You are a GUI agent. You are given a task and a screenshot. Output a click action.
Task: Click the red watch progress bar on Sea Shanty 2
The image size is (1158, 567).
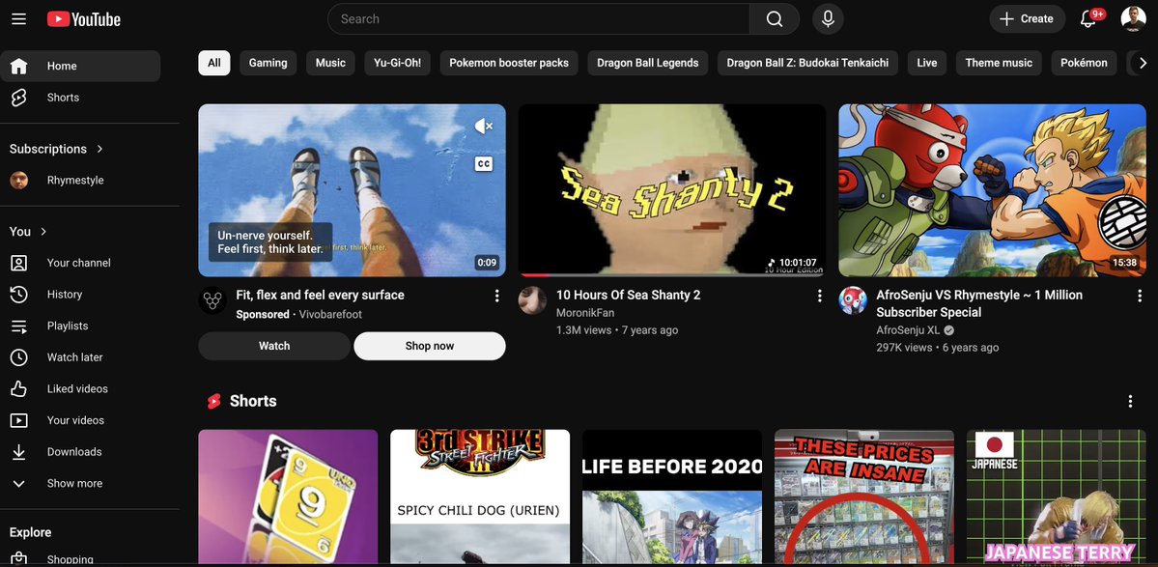[x=534, y=275]
